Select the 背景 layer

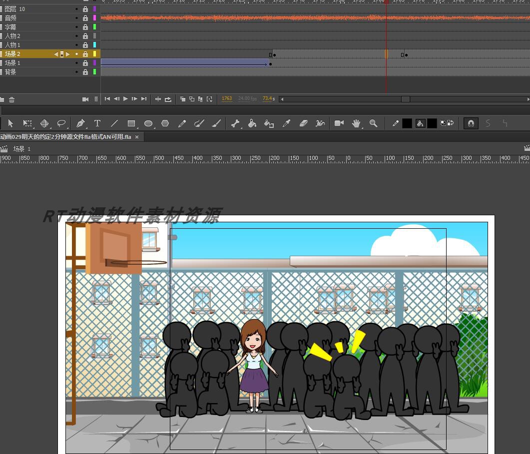(10, 72)
